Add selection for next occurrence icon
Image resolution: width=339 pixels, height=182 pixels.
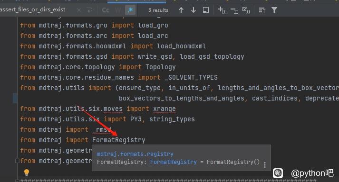(x=222, y=10)
